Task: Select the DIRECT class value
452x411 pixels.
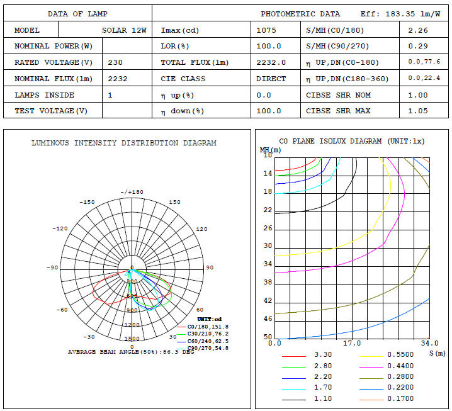Action: [271, 79]
